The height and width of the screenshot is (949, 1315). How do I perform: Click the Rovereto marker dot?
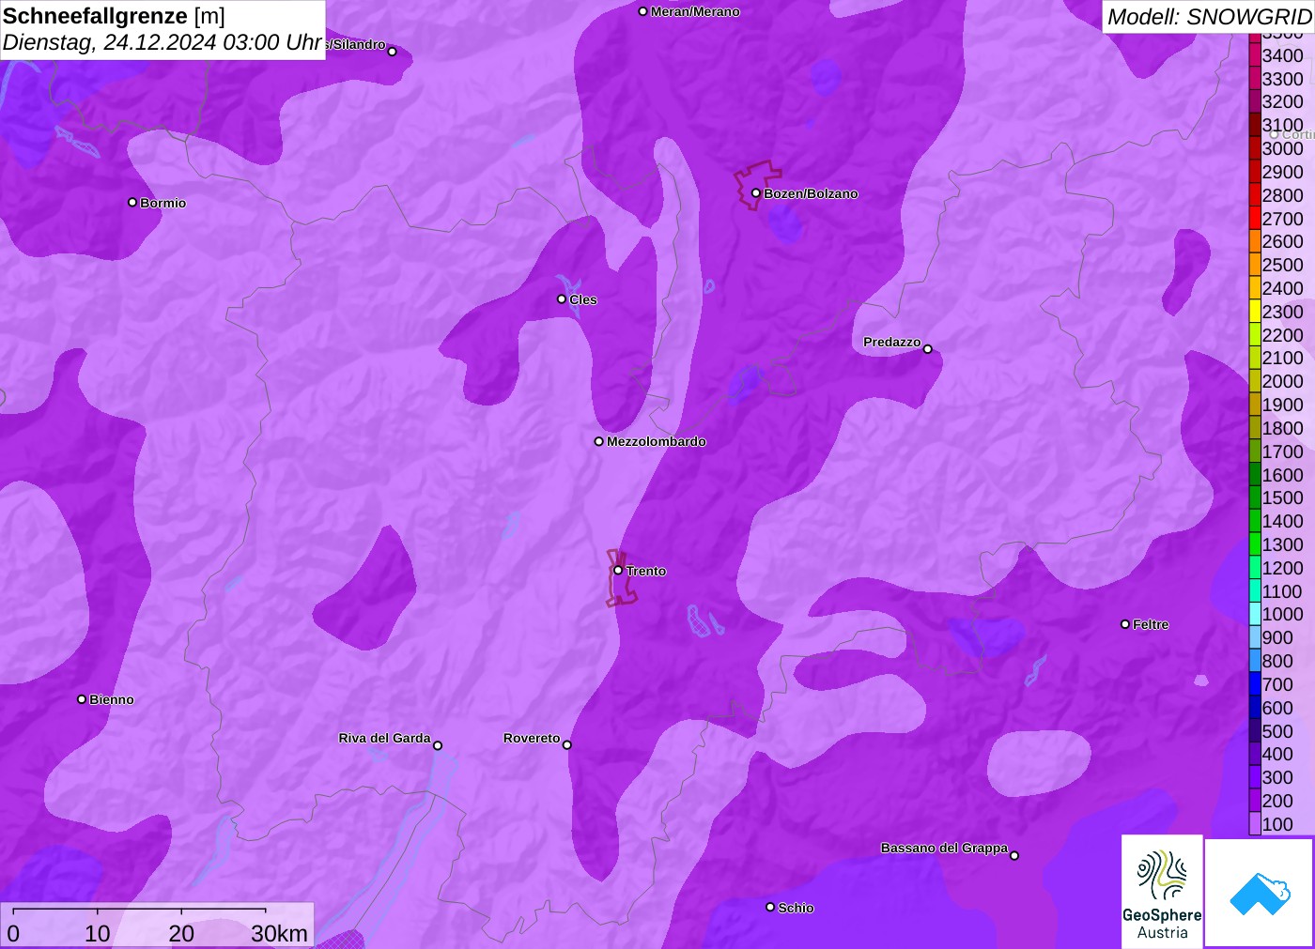pos(567,745)
